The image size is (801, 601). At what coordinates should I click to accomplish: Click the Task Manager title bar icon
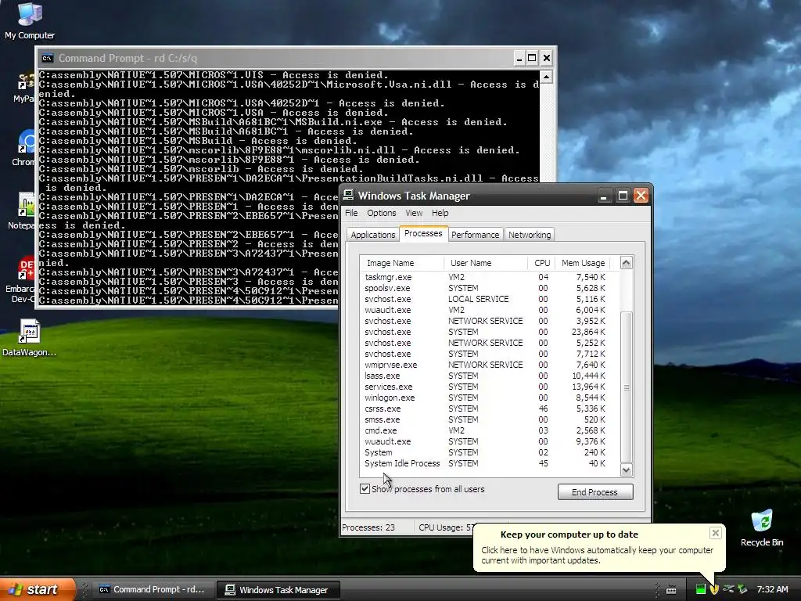point(348,195)
